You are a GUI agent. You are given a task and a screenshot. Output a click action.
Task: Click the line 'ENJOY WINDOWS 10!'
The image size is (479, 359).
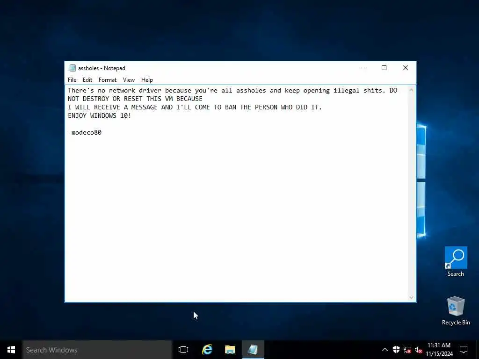click(x=100, y=116)
